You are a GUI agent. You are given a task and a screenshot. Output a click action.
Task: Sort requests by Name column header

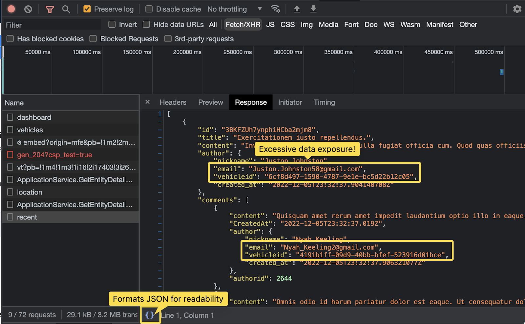pos(71,103)
